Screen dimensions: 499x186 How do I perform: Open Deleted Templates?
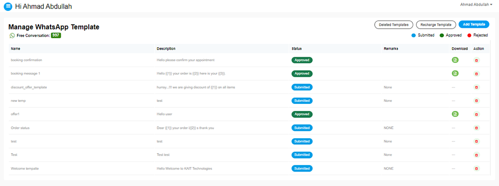pyautogui.click(x=394, y=24)
